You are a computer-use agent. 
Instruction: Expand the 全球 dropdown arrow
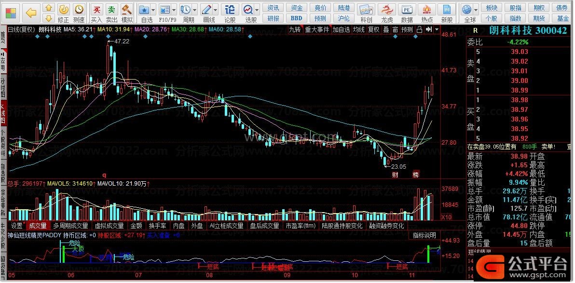(476, 10)
